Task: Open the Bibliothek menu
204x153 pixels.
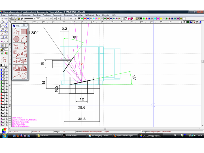Action: tap(90, 15)
